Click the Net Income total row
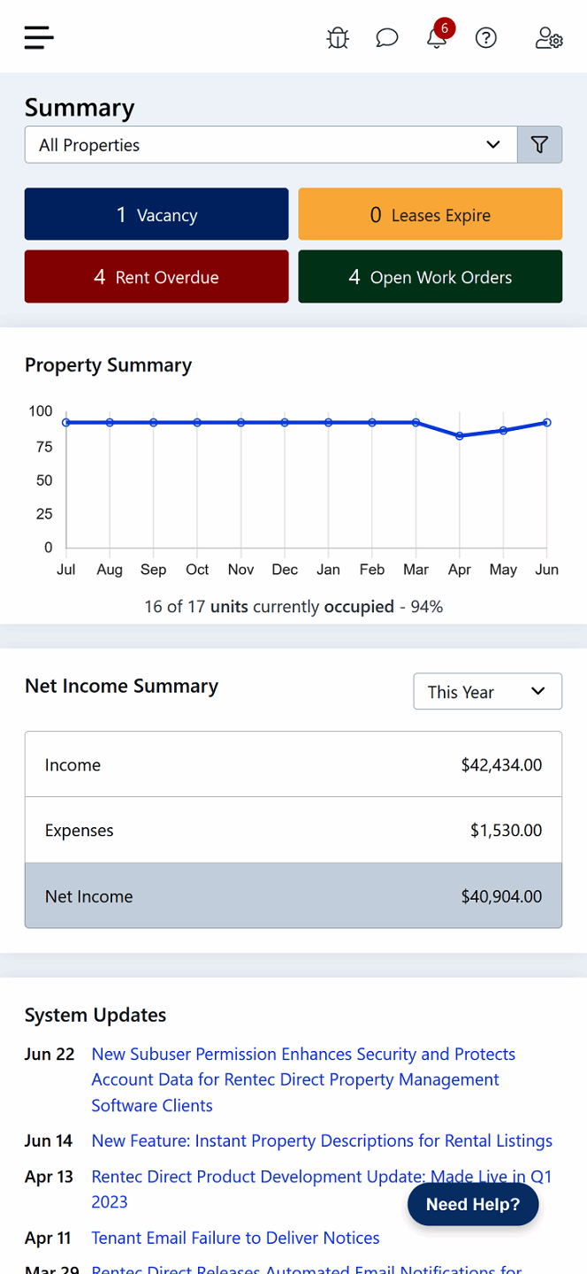Image resolution: width=587 pixels, height=1274 pixels. tap(293, 896)
